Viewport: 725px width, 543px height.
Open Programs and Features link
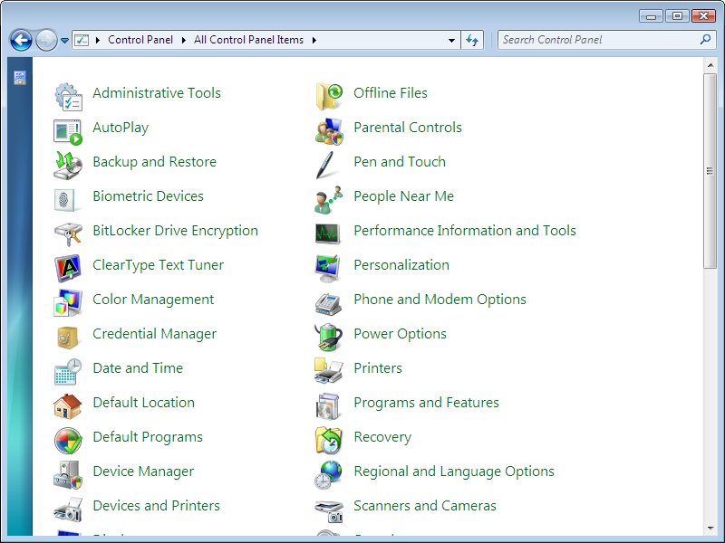(426, 403)
